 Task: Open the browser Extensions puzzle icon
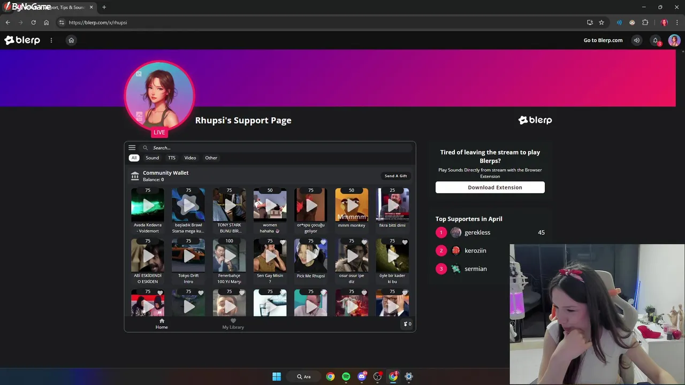click(x=645, y=22)
